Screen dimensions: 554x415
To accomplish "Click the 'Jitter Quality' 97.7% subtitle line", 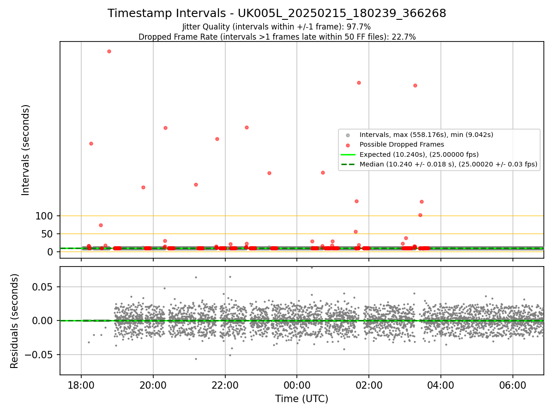I will point(277,27).
